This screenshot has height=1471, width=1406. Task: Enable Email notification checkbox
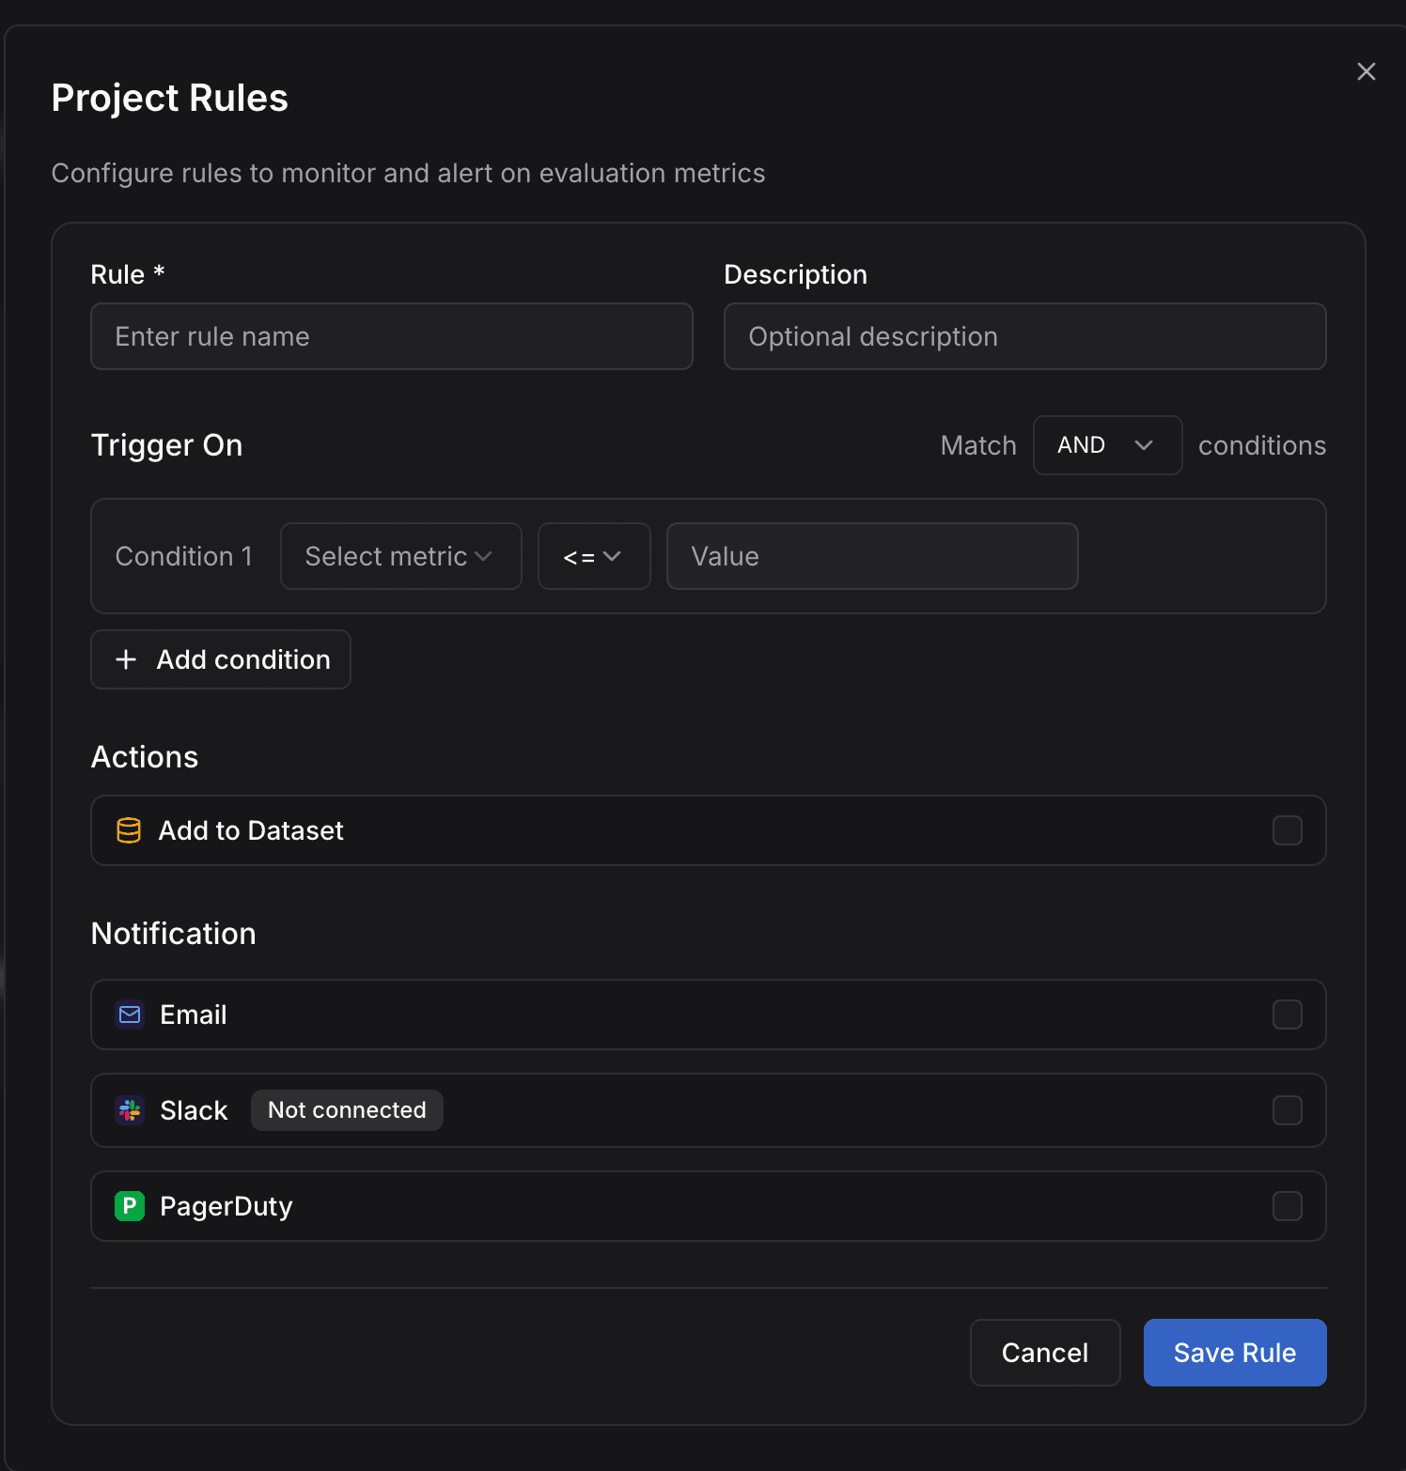tap(1287, 1014)
